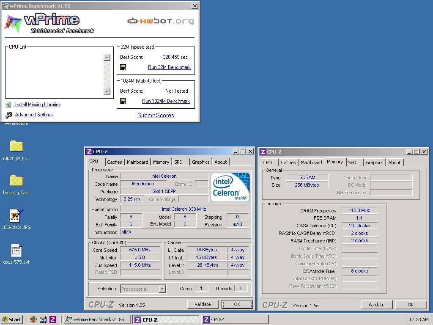The image size is (433, 325).
Task: Click the Code Name Mendocino field
Action: [143, 184]
